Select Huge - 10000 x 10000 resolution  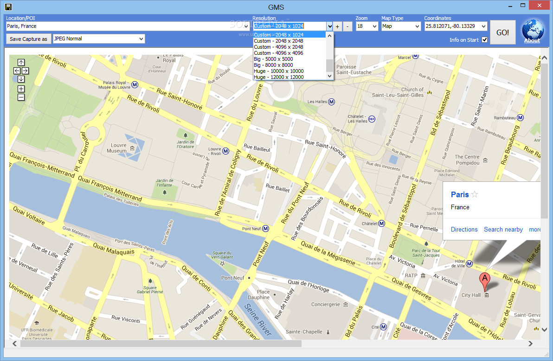pyautogui.click(x=289, y=71)
